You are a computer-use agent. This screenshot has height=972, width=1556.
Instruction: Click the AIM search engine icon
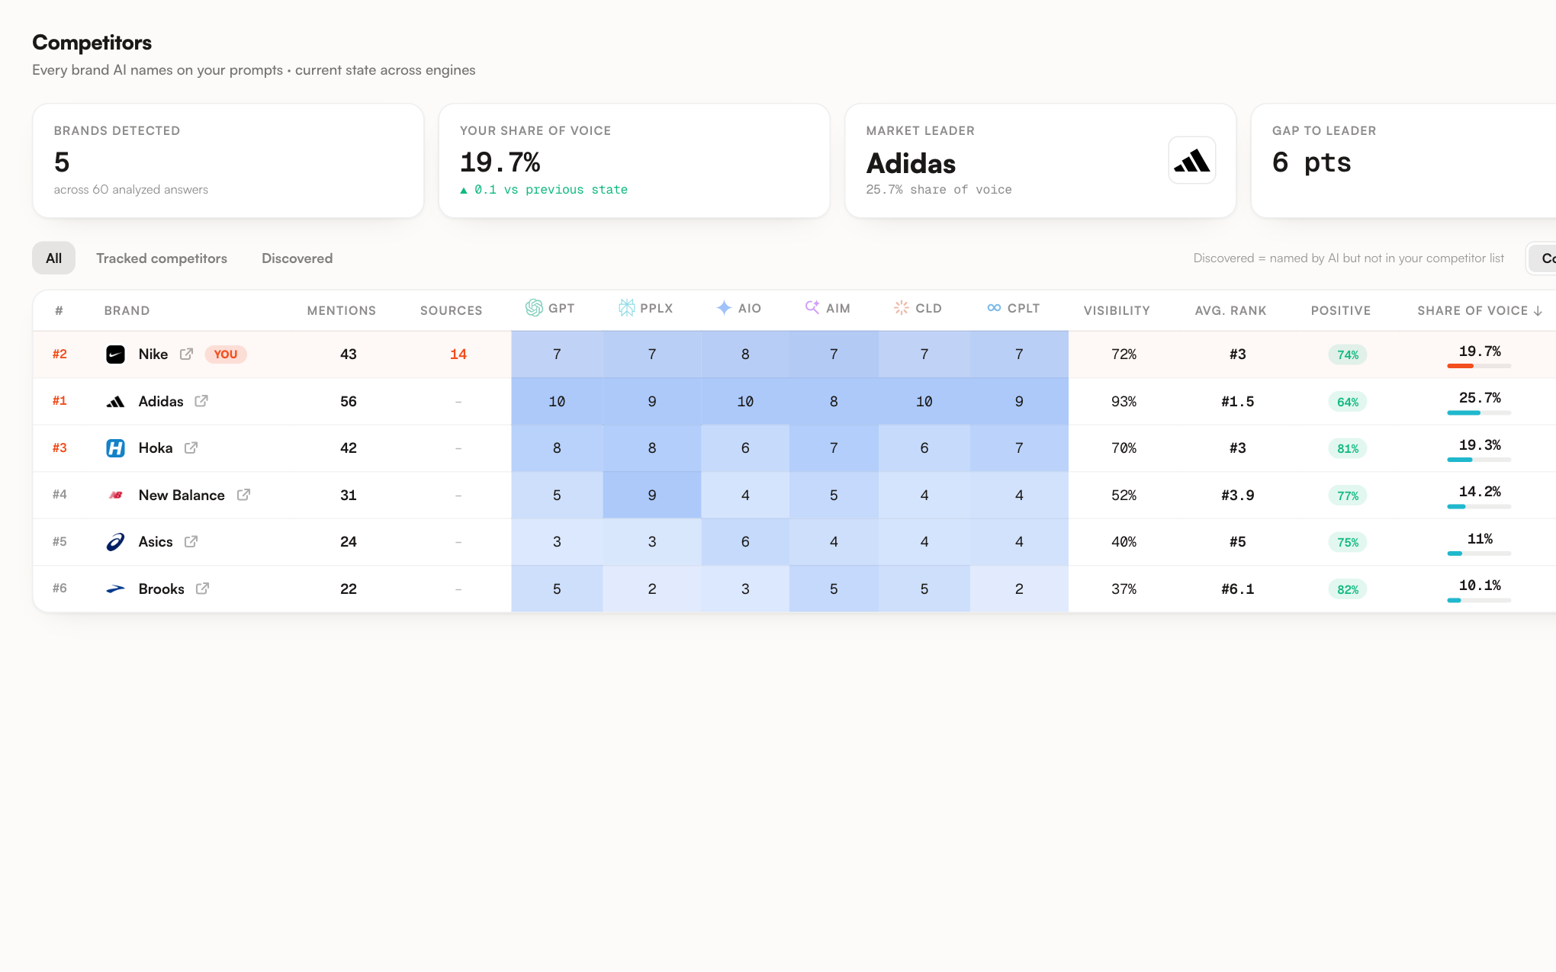812,306
